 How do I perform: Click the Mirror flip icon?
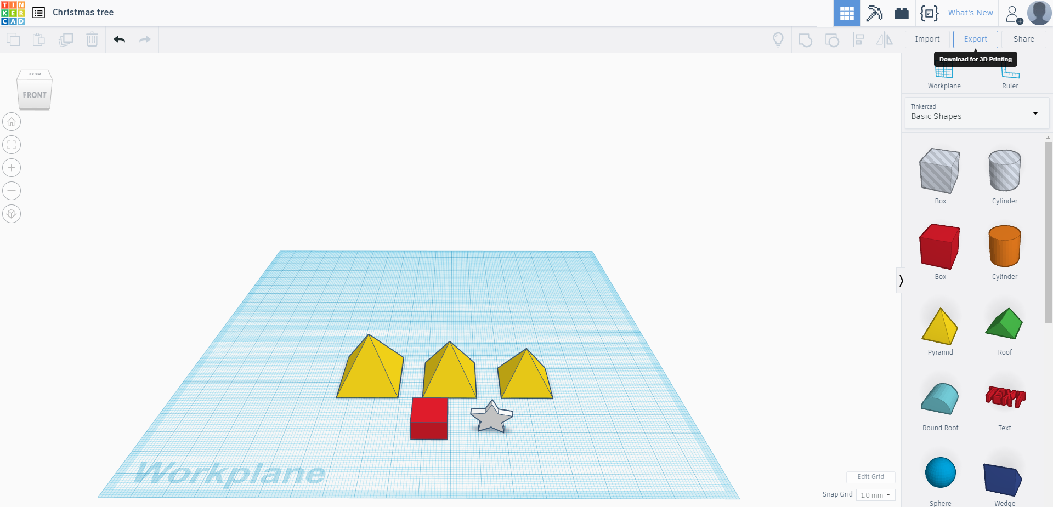coord(885,39)
